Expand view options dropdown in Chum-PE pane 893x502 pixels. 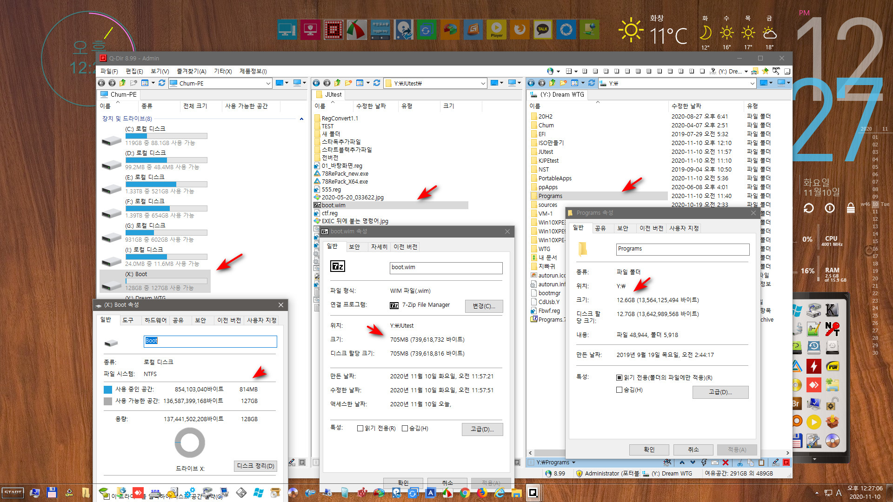point(153,83)
